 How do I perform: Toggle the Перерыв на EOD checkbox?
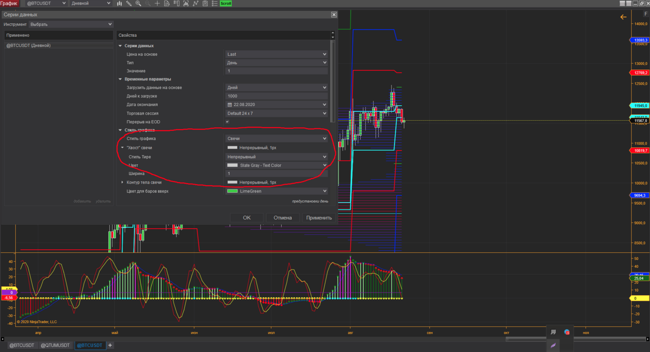pos(227,122)
